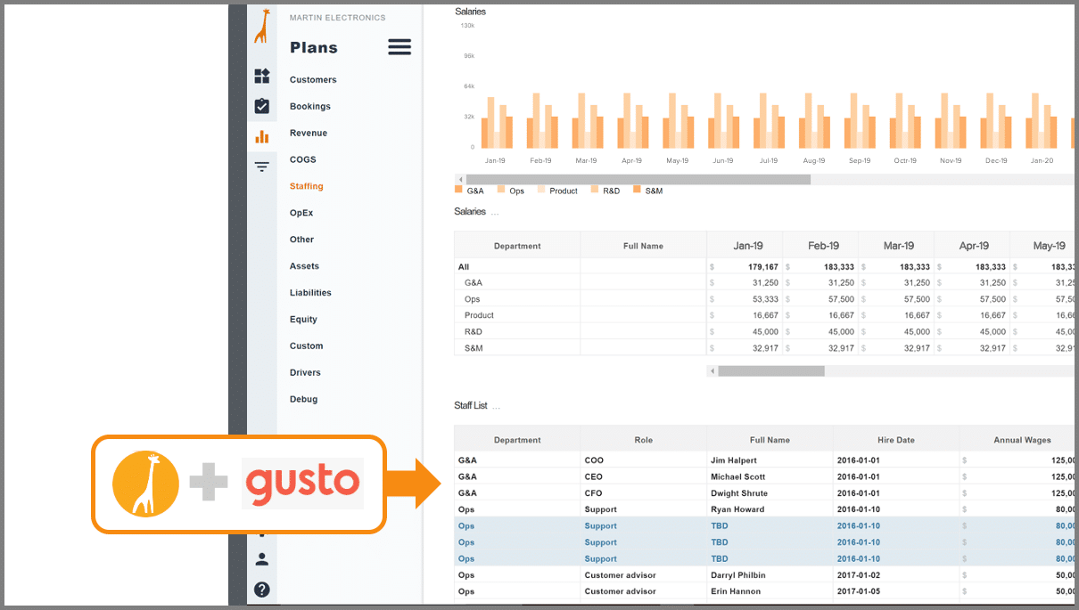Click the Martin Electronics company name
1079x610 pixels.
point(337,18)
